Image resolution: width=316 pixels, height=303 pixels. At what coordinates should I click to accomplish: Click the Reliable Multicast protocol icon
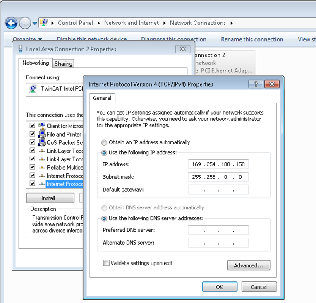click(42, 167)
